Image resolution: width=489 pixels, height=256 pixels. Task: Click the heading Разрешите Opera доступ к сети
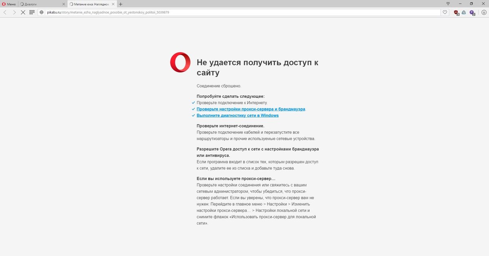point(258,152)
